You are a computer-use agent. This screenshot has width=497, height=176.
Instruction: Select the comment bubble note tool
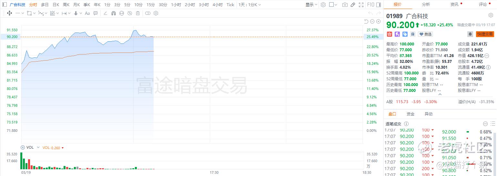[96, 13]
